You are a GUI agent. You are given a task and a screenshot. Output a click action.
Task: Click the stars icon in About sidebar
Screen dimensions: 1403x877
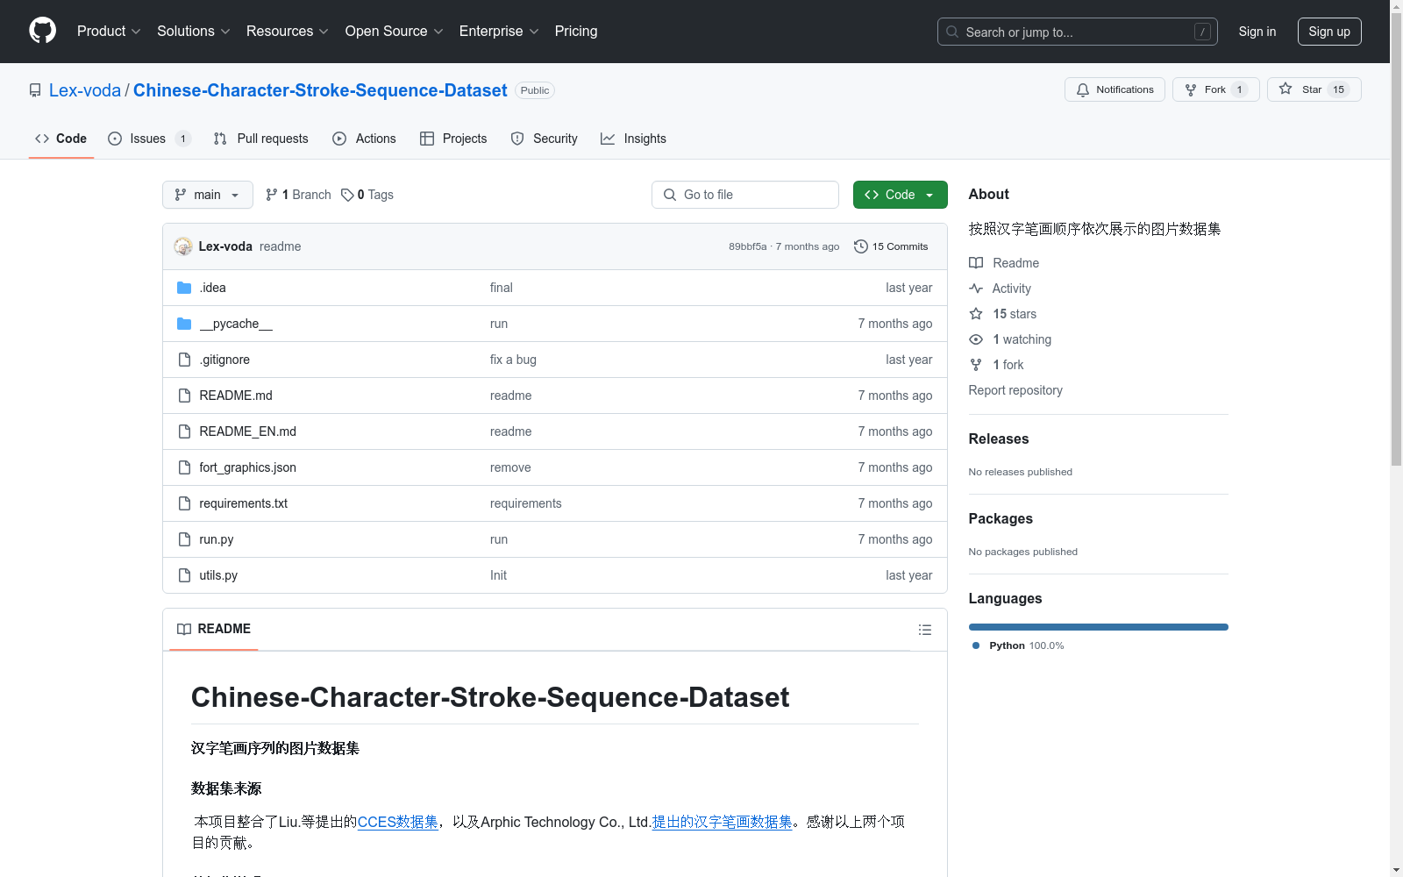(x=976, y=314)
